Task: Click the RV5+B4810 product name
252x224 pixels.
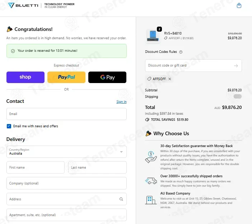Action: tap(173, 33)
